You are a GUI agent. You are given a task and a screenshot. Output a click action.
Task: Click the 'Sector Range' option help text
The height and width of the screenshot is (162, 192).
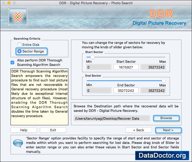point(103,145)
